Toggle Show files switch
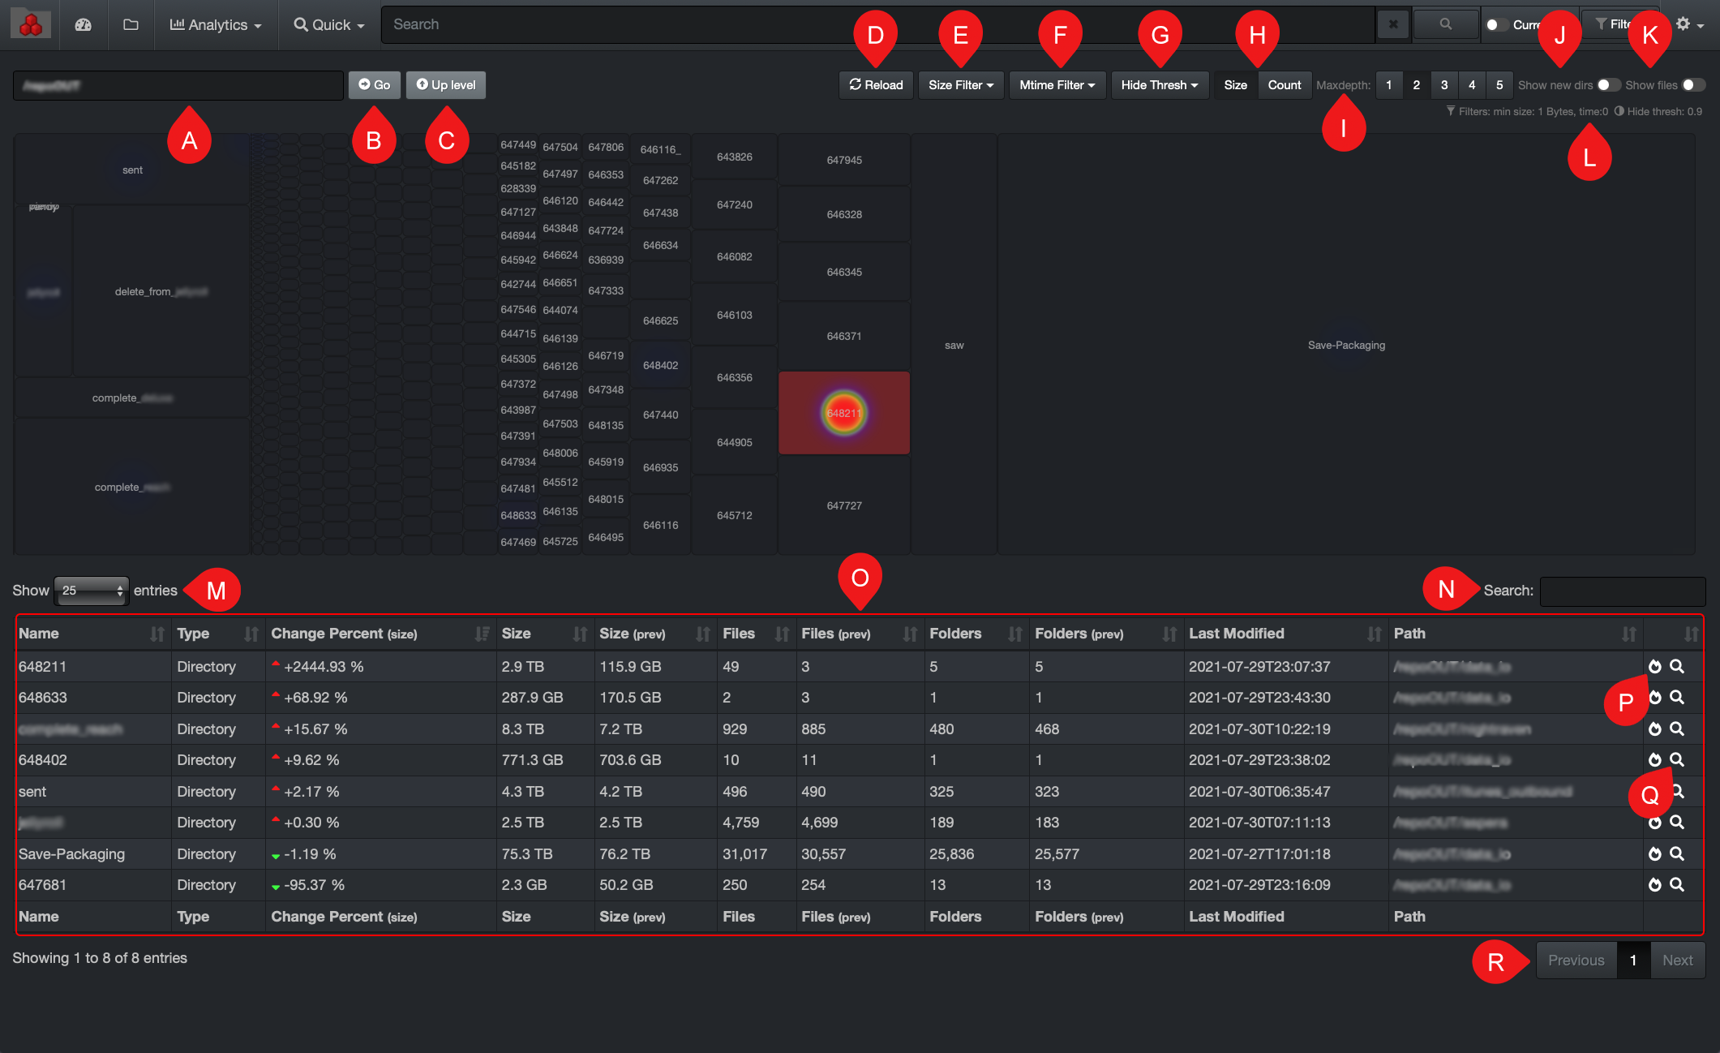Viewport: 1720px width, 1053px height. 1692,85
